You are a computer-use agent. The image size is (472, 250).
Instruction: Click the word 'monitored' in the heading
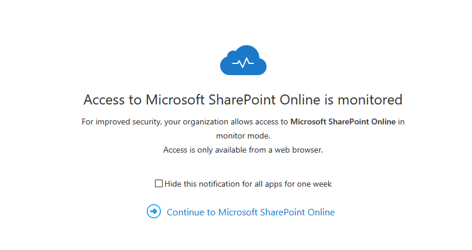(x=370, y=100)
